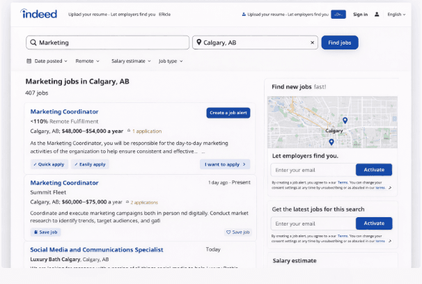The image size is (422, 284).
Task: Click the Salary estimate panel heading
Action: click(295, 260)
